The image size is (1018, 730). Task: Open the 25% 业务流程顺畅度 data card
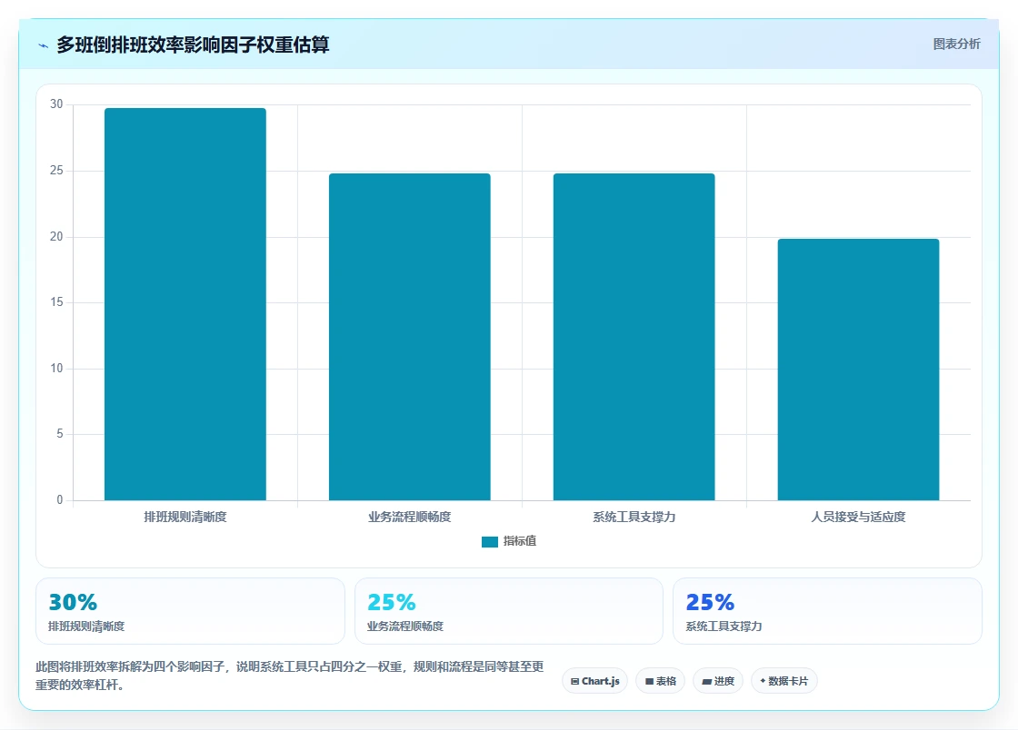coord(509,611)
